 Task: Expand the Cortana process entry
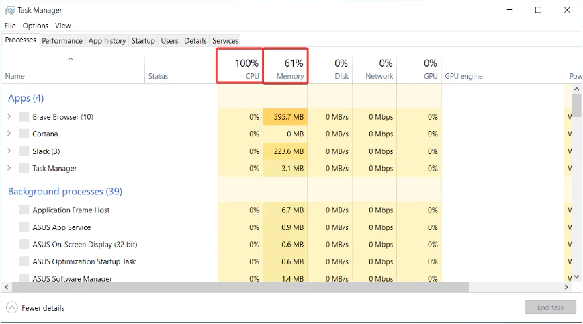[x=9, y=134]
